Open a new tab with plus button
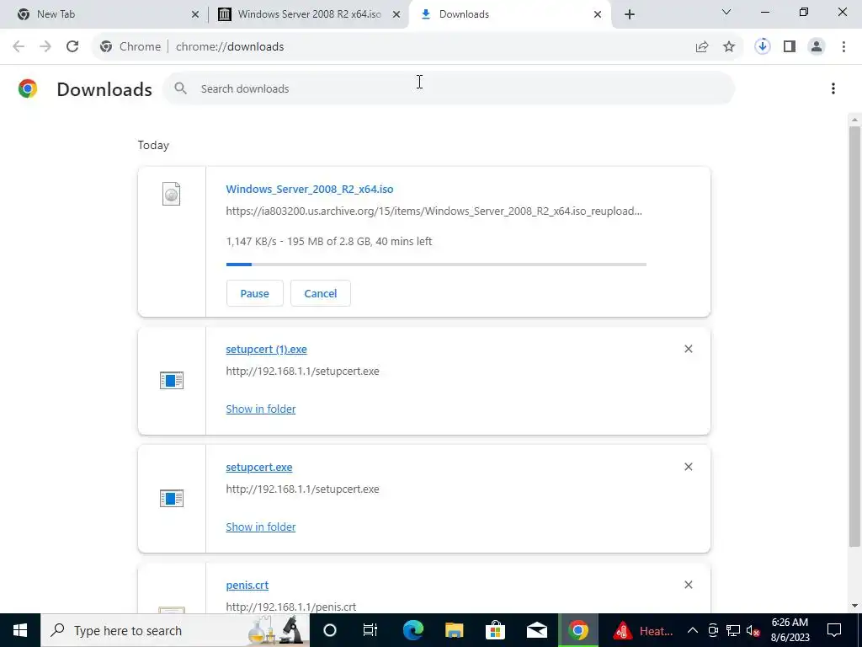Image resolution: width=862 pixels, height=647 pixels. pos(630,14)
